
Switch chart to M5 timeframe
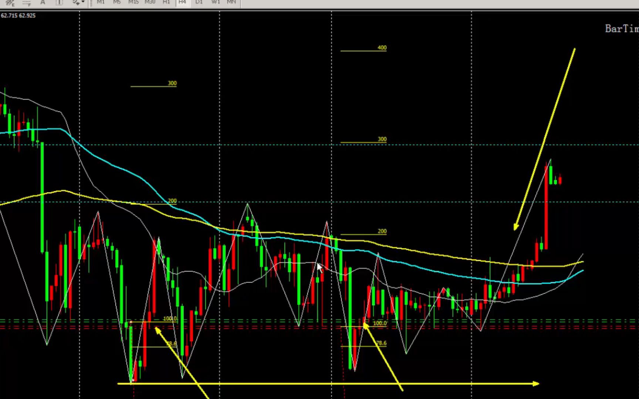117,2
